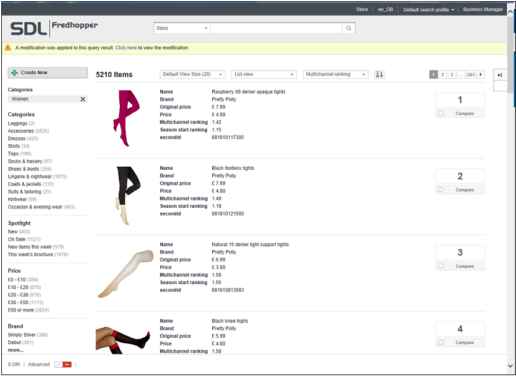Open the Multichannel ranking sort dropdown
Image resolution: width=516 pixels, height=377 pixels.
(335, 74)
